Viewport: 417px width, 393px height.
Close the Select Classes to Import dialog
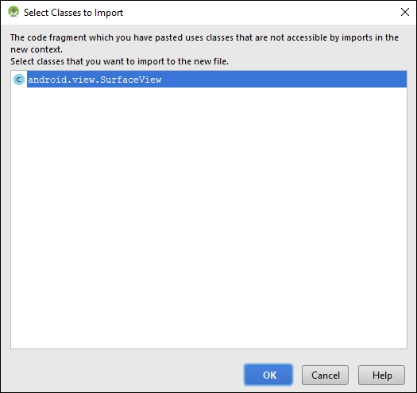405,12
